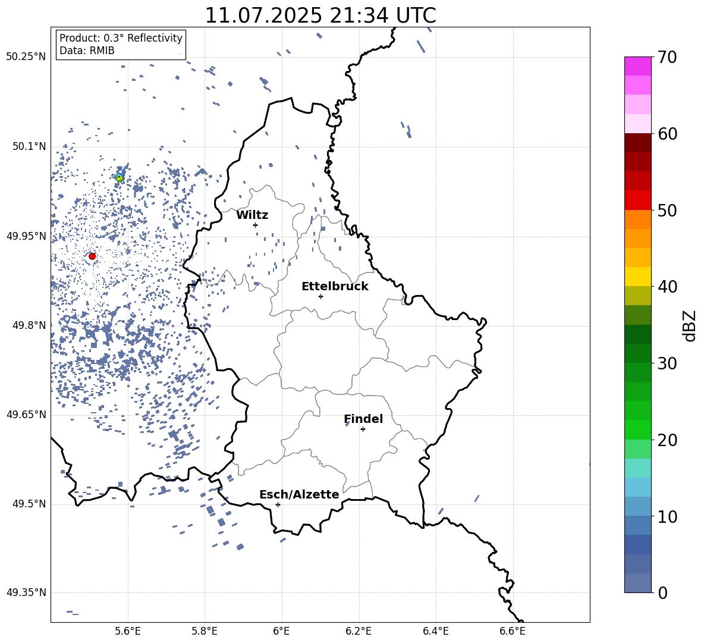Click the bright green colorbar segment above 20
Image resolution: width=704 pixels, height=643 pixels.
click(637, 429)
